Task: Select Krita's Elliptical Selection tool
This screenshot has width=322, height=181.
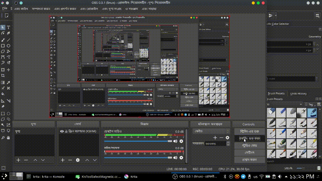Action: pyautogui.click(x=9, y=113)
